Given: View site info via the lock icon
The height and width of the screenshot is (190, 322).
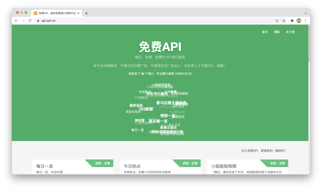Looking at the screenshot, I should click(38, 20).
